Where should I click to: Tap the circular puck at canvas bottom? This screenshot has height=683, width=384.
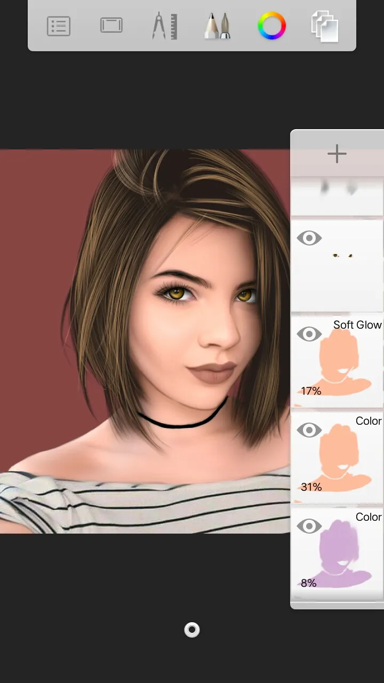tap(192, 630)
